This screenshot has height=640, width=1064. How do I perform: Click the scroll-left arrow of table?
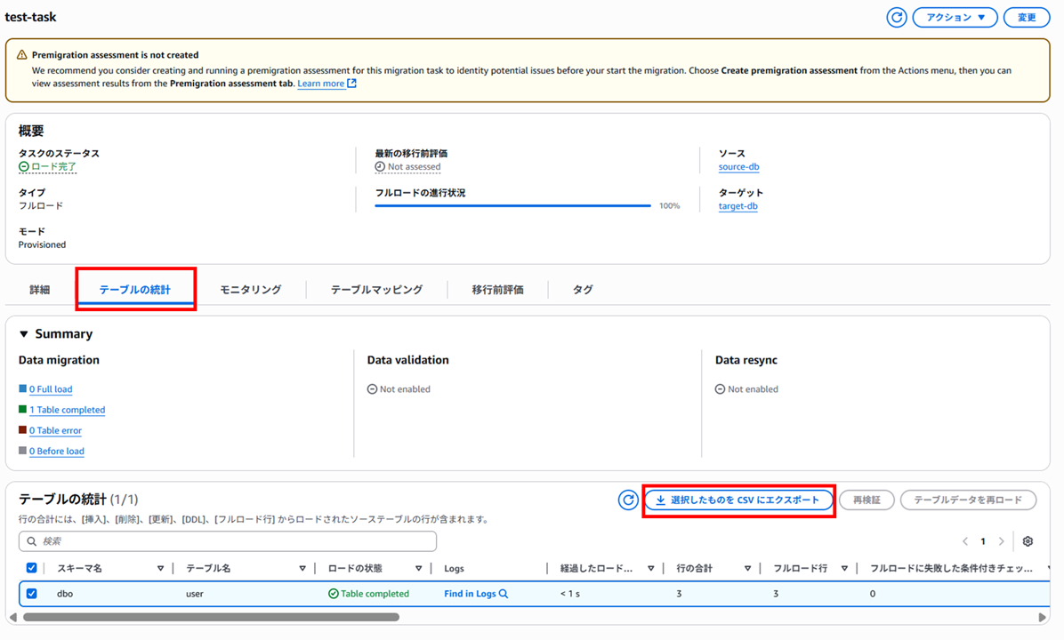(x=12, y=617)
